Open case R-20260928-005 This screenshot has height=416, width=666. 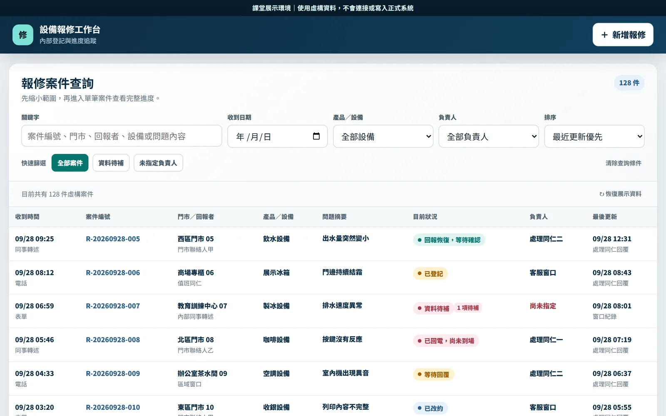click(113, 239)
